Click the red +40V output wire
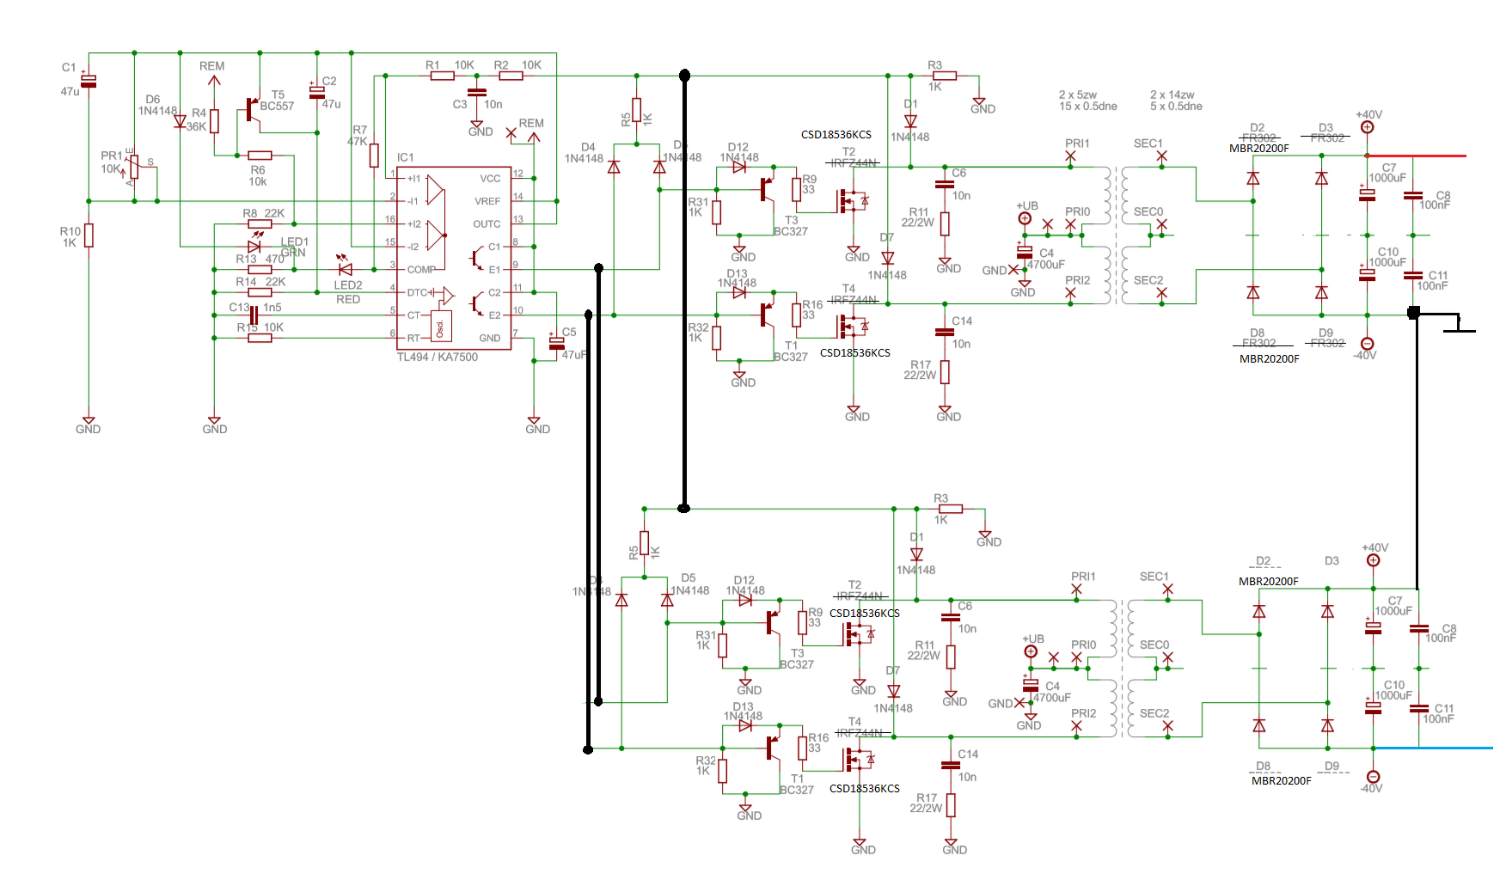This screenshot has height=892, width=1506. click(x=1417, y=156)
